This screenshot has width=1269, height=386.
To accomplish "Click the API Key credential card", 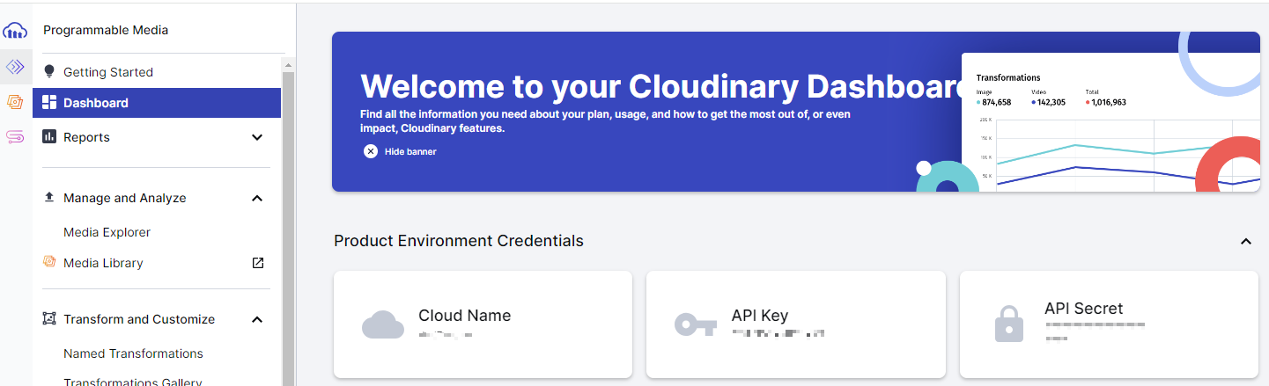I will pyautogui.click(x=796, y=324).
